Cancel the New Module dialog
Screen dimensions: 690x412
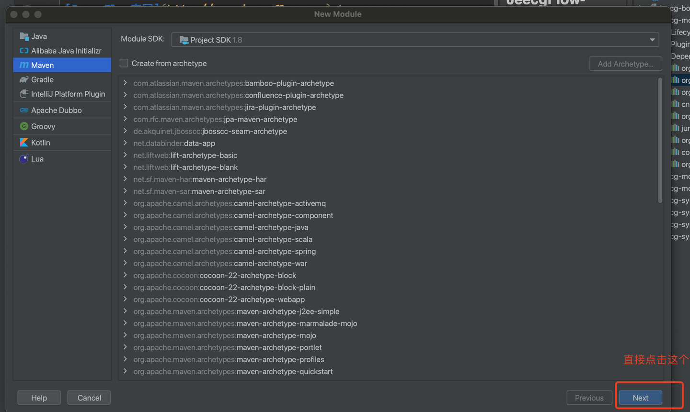[89, 398]
